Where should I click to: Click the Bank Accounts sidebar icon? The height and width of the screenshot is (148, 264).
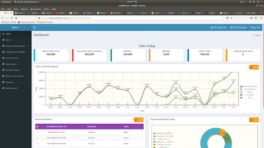click(3, 88)
